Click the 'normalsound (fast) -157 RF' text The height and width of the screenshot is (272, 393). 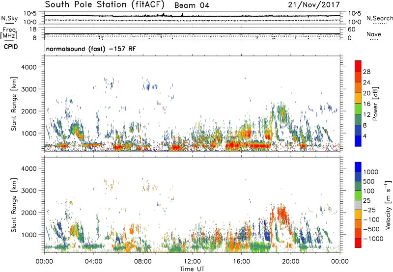point(91,49)
